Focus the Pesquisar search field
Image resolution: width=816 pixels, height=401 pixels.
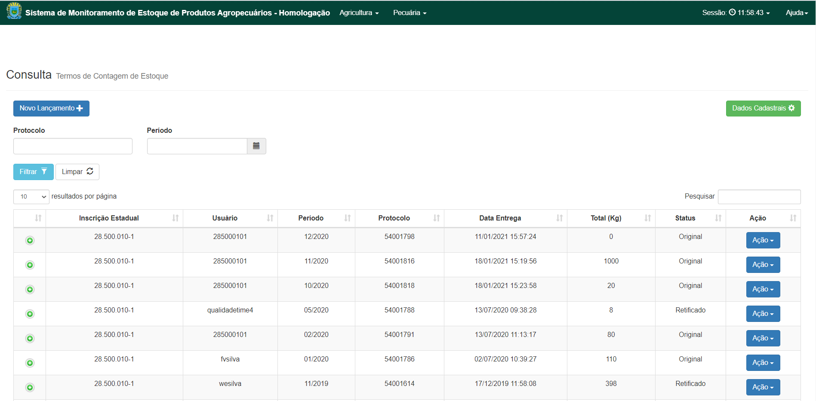(759, 197)
